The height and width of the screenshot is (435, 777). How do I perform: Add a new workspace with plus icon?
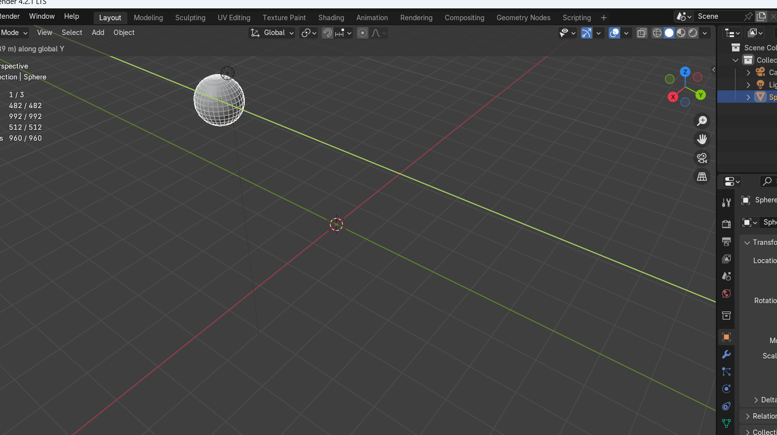click(x=604, y=18)
